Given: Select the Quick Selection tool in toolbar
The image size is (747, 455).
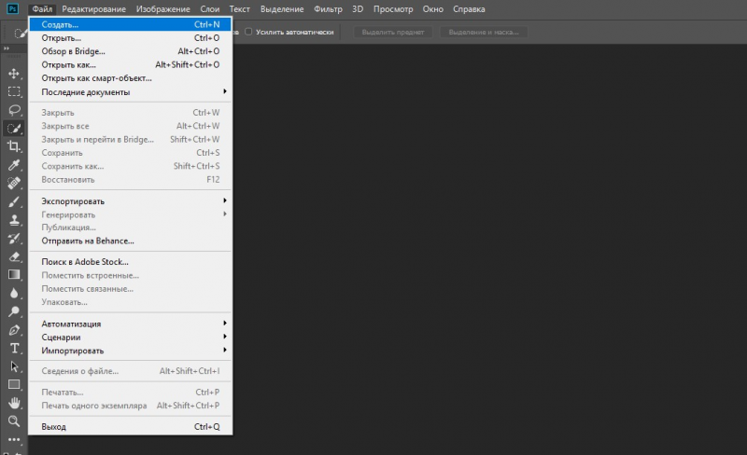Looking at the screenshot, I should tap(14, 128).
